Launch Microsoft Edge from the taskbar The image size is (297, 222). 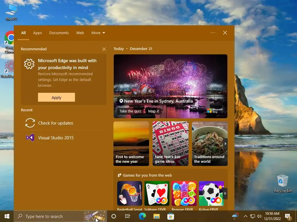142,216
